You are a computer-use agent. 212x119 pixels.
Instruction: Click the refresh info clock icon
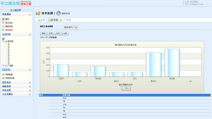(58, 13)
